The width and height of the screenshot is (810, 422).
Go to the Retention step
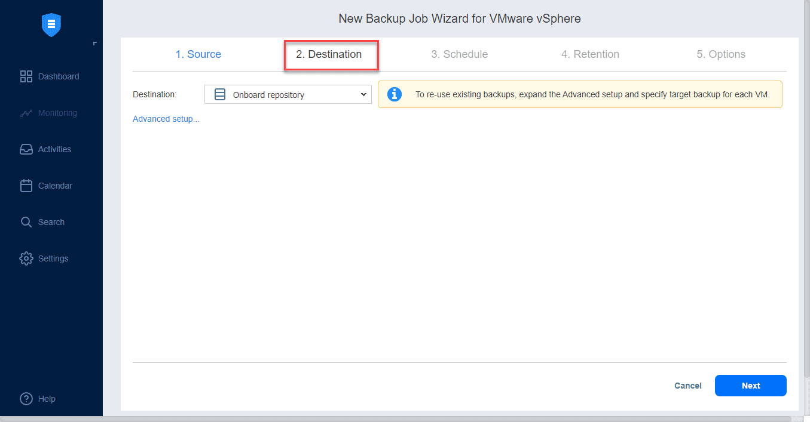tap(590, 54)
